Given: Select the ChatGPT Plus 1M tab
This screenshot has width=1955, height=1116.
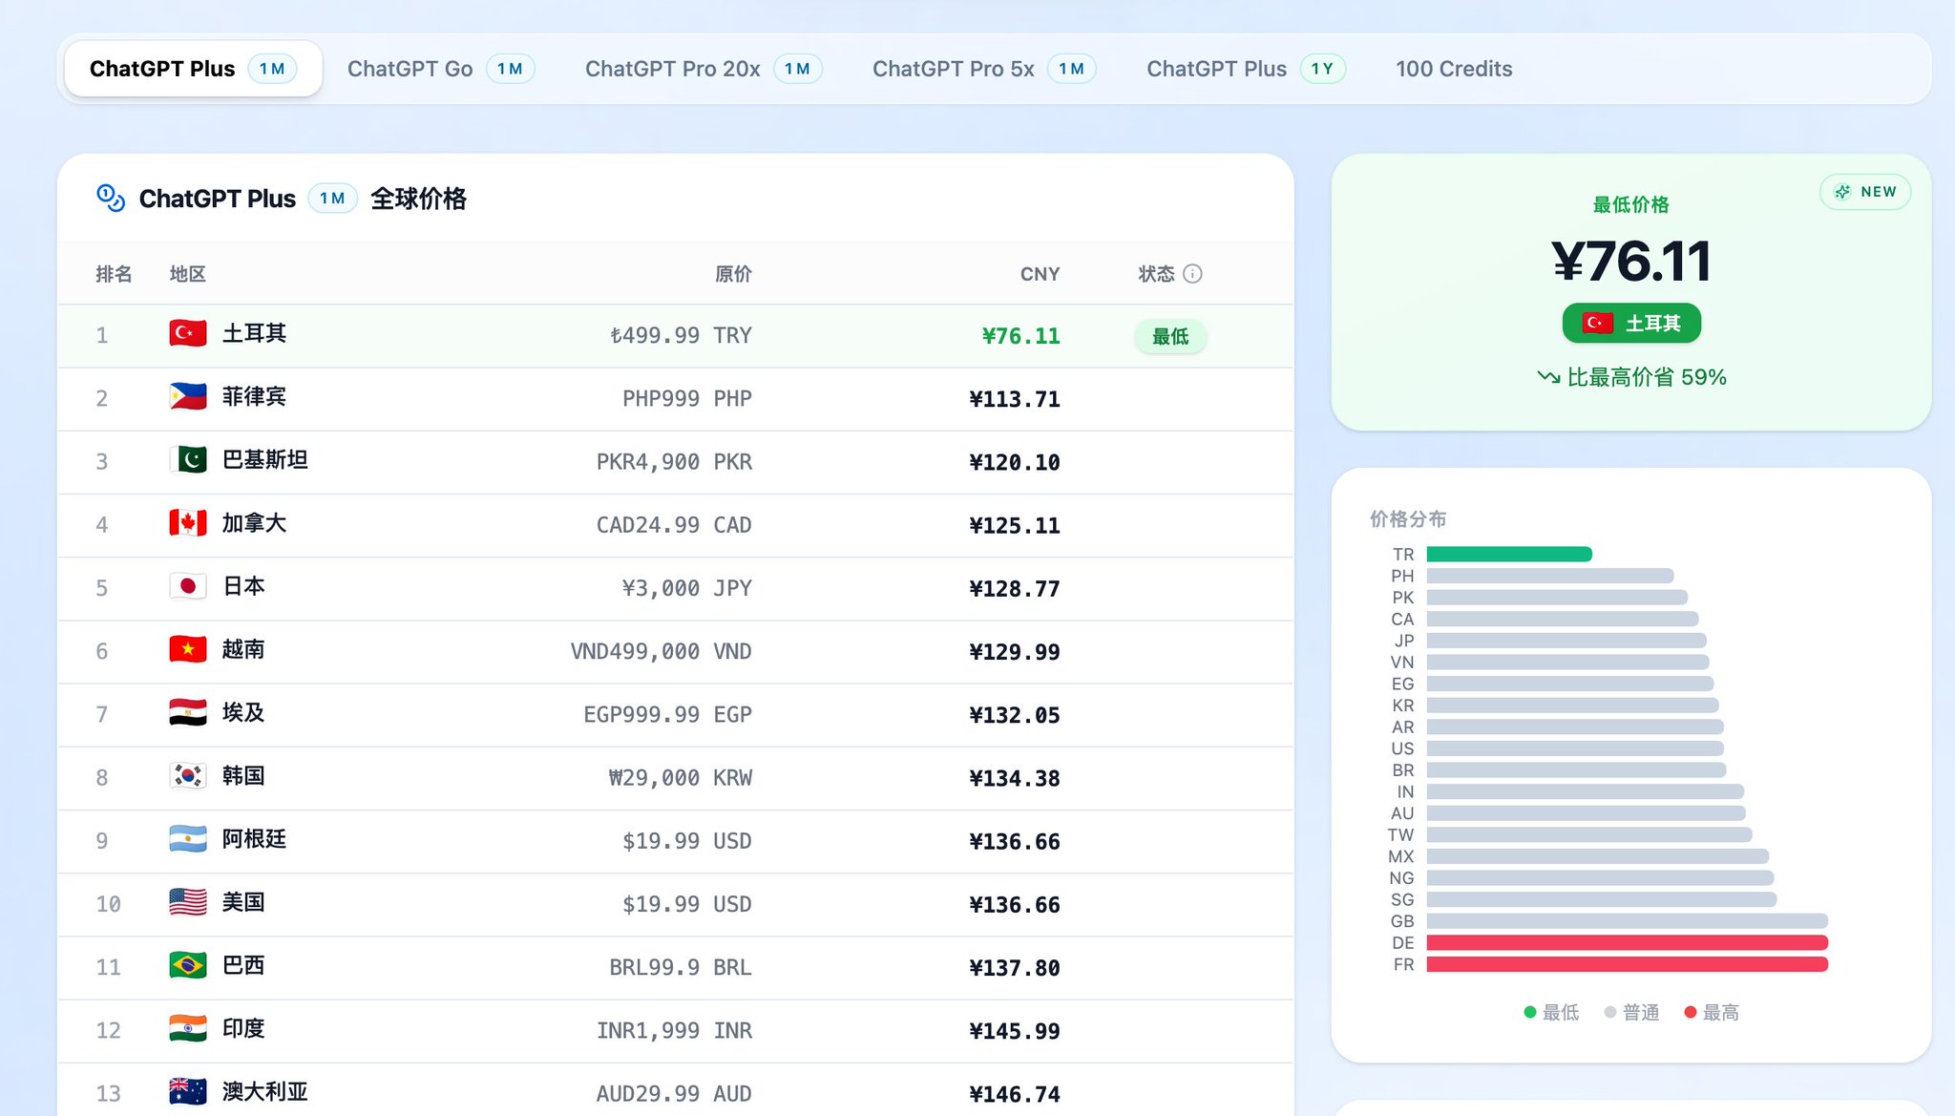Looking at the screenshot, I should click(193, 69).
